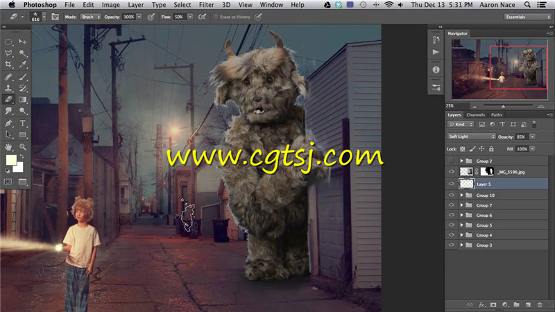Switch to the Paths tab
This screenshot has width=555, height=312.
[x=496, y=114]
